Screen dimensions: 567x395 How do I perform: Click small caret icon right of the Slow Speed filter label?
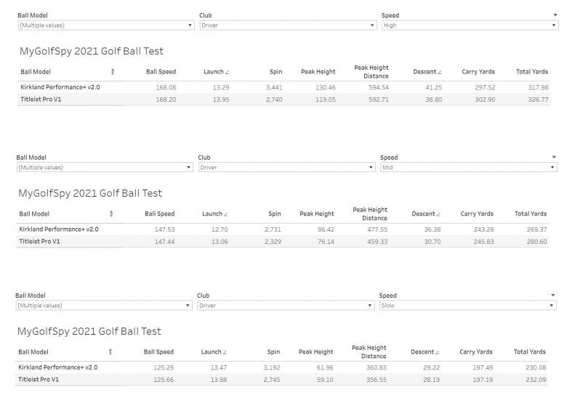(x=553, y=296)
